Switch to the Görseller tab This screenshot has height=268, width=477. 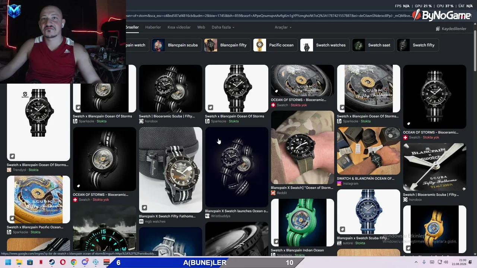(132, 27)
